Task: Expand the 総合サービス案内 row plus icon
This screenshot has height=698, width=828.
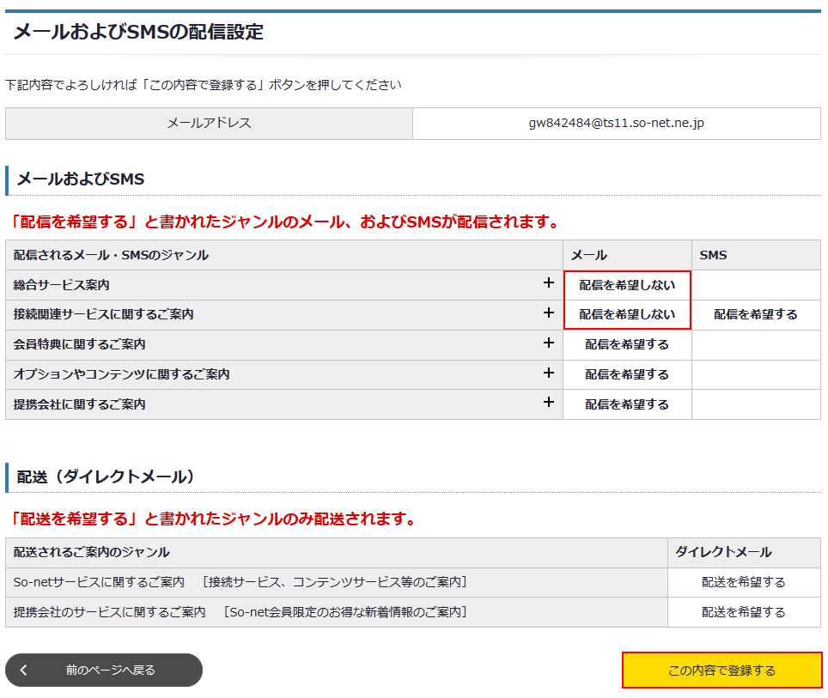Action: click(x=549, y=283)
